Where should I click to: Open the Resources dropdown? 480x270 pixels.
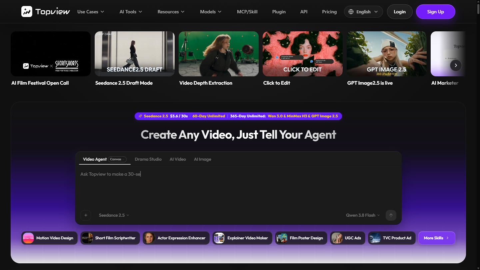[171, 12]
